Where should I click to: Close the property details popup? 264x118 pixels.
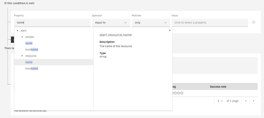pyautogui.click(x=169, y=30)
